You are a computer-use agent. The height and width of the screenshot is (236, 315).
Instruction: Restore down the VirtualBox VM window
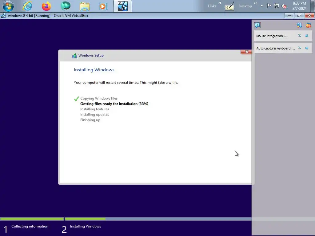[x=299, y=16]
